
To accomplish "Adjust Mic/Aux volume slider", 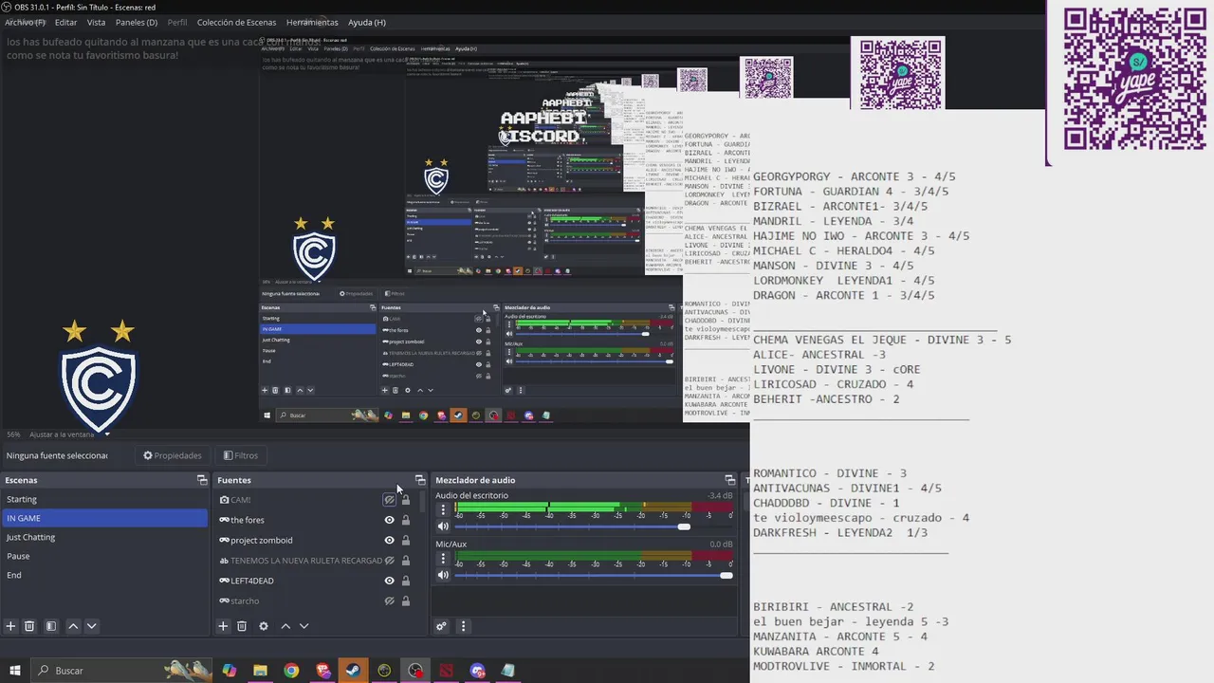I will (x=594, y=575).
